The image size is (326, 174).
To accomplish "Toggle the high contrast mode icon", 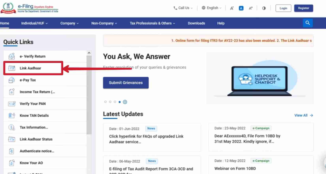I will point(264,8).
